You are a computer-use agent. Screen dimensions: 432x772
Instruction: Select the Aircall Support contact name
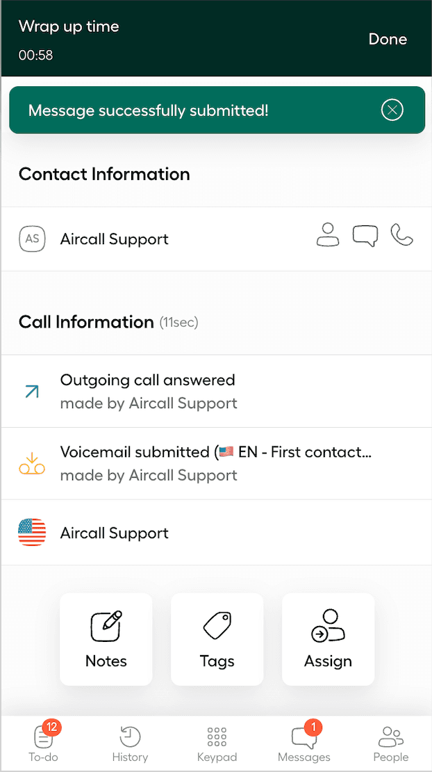tap(115, 239)
